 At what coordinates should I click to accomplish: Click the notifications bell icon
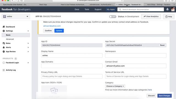tap(167, 9)
